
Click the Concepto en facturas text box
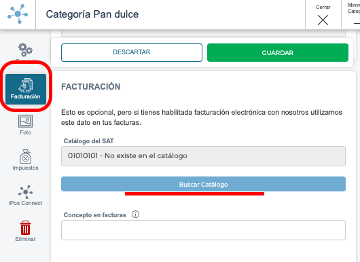(x=203, y=230)
